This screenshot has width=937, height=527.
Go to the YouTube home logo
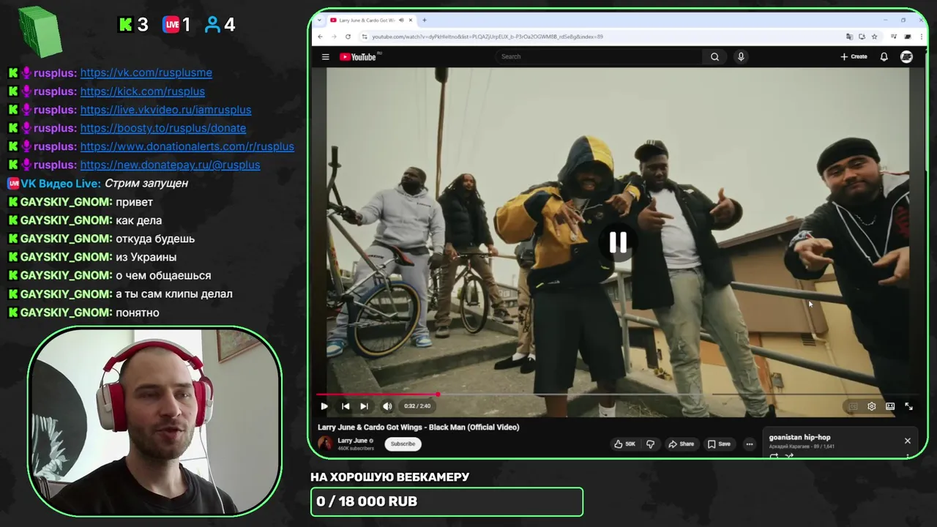pyautogui.click(x=359, y=56)
